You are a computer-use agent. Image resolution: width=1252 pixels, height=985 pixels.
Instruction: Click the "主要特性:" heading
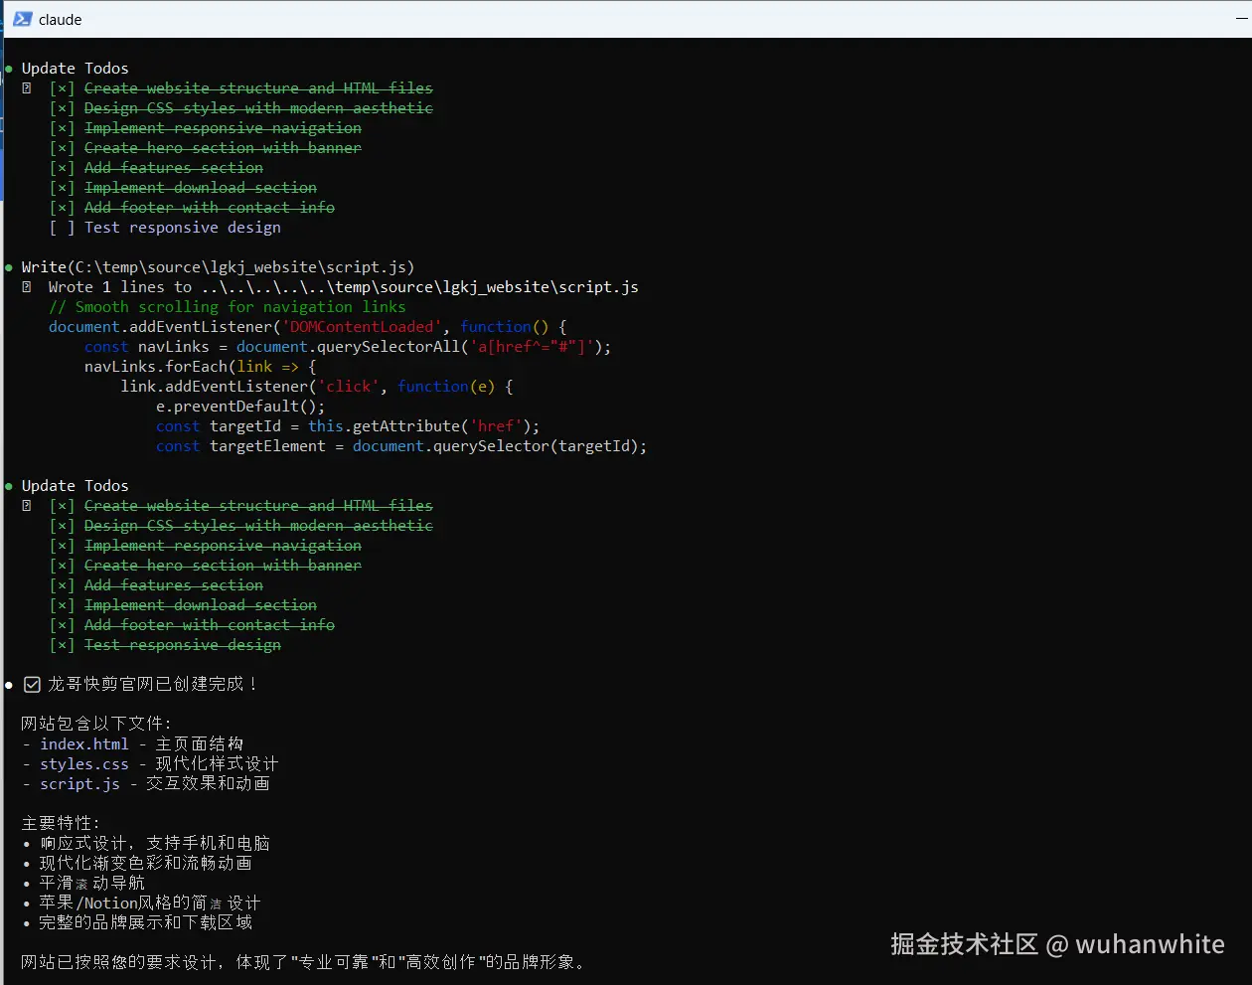pyautogui.click(x=61, y=823)
